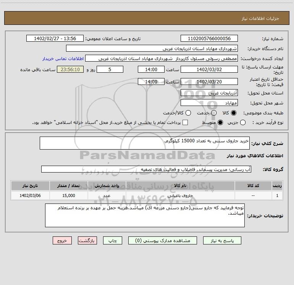
Task: Select the کالا/خدمت radio button
Action: pos(188,113)
